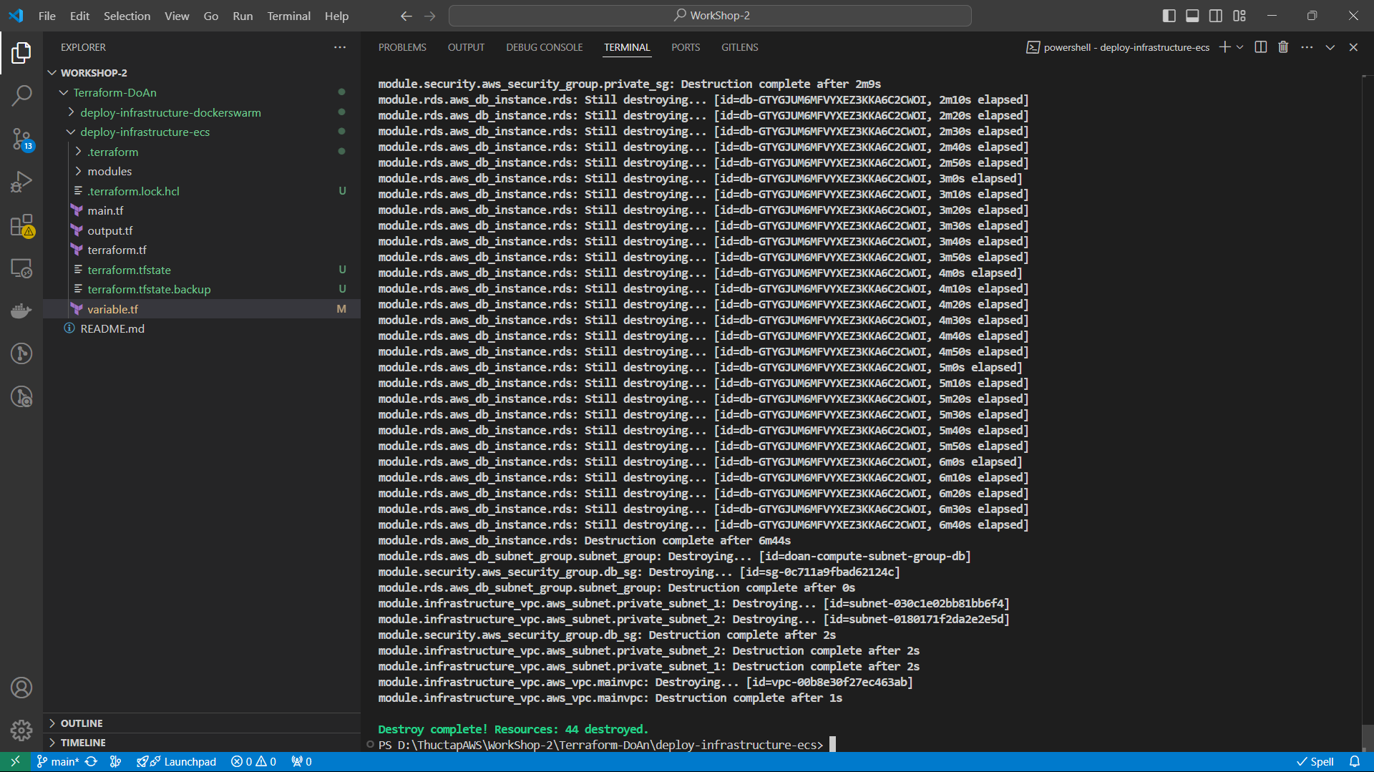Switch to DEBUG CONSOLE tab
The width and height of the screenshot is (1374, 772).
(x=544, y=47)
